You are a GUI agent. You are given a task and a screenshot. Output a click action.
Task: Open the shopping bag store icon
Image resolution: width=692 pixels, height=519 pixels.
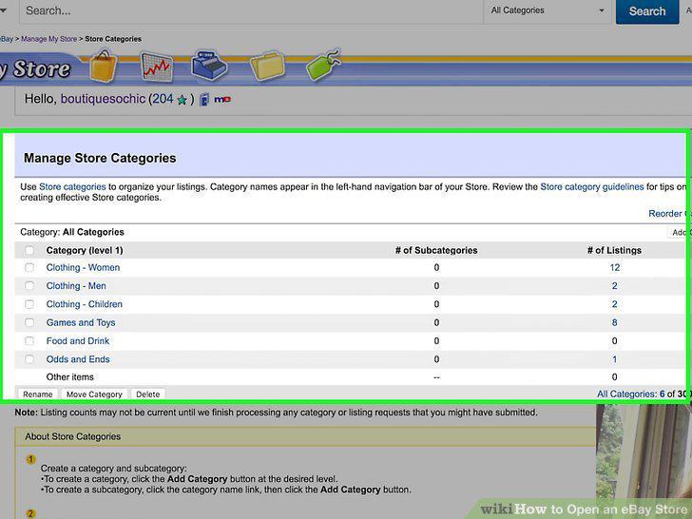coord(104,67)
